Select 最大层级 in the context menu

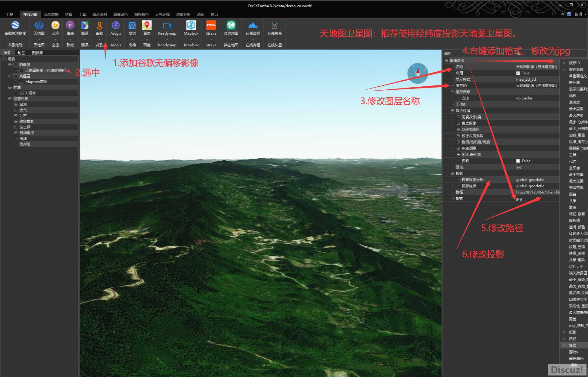pos(574,116)
